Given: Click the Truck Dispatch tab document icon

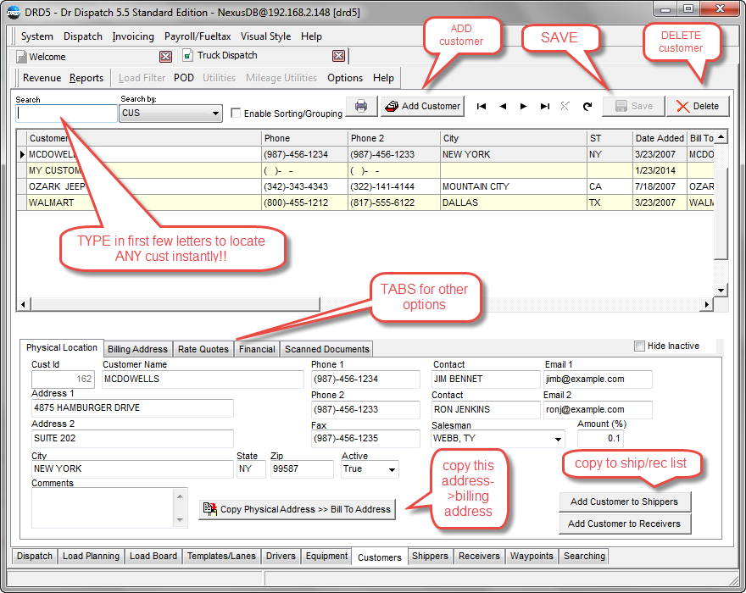Looking at the screenshot, I should [x=187, y=55].
